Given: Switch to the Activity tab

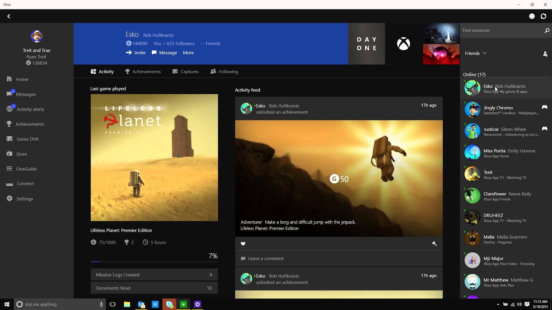Looking at the screenshot, I should click(x=102, y=71).
